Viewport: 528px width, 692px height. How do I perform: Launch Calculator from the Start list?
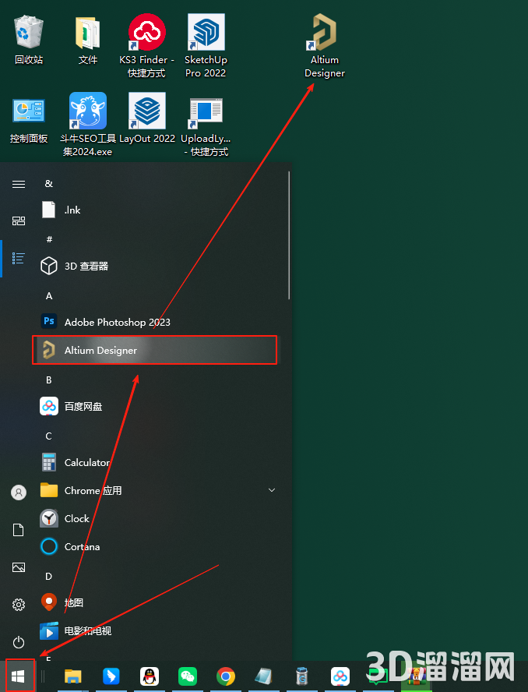click(157, 463)
